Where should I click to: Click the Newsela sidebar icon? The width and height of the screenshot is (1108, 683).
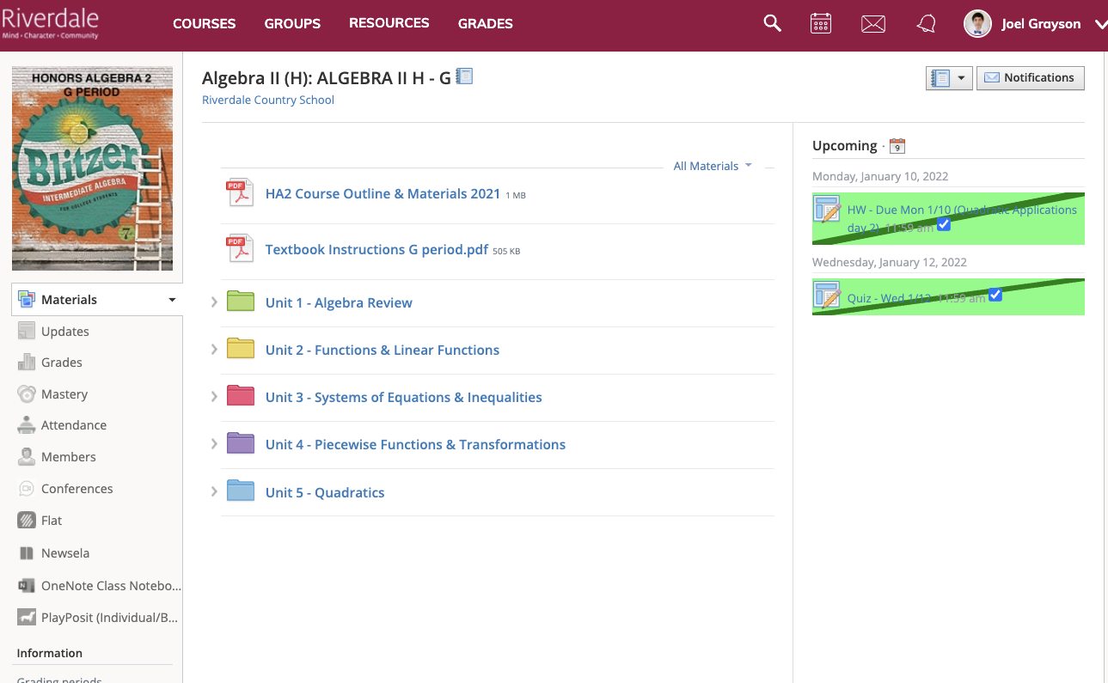click(x=27, y=553)
